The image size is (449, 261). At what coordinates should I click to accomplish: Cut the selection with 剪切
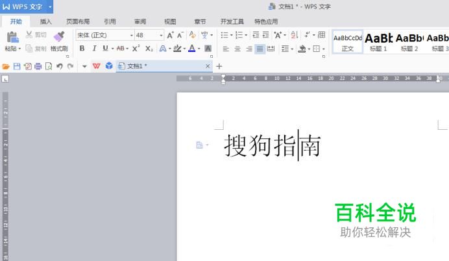pos(36,35)
